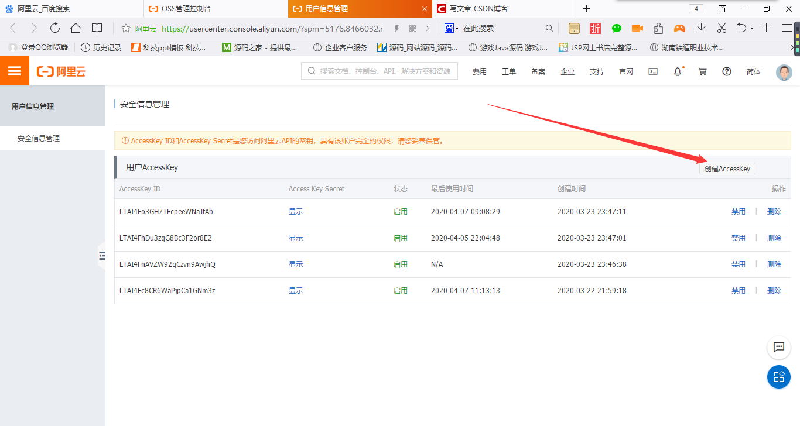800x426 pixels.
Task: Open the Aliyun hamburger navigation menu
Action: pos(15,71)
